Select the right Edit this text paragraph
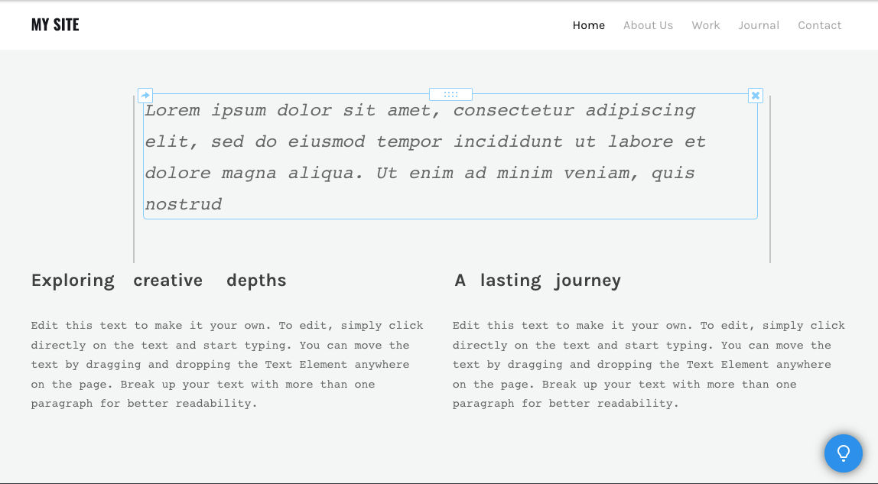This screenshot has width=878, height=484. click(x=649, y=364)
